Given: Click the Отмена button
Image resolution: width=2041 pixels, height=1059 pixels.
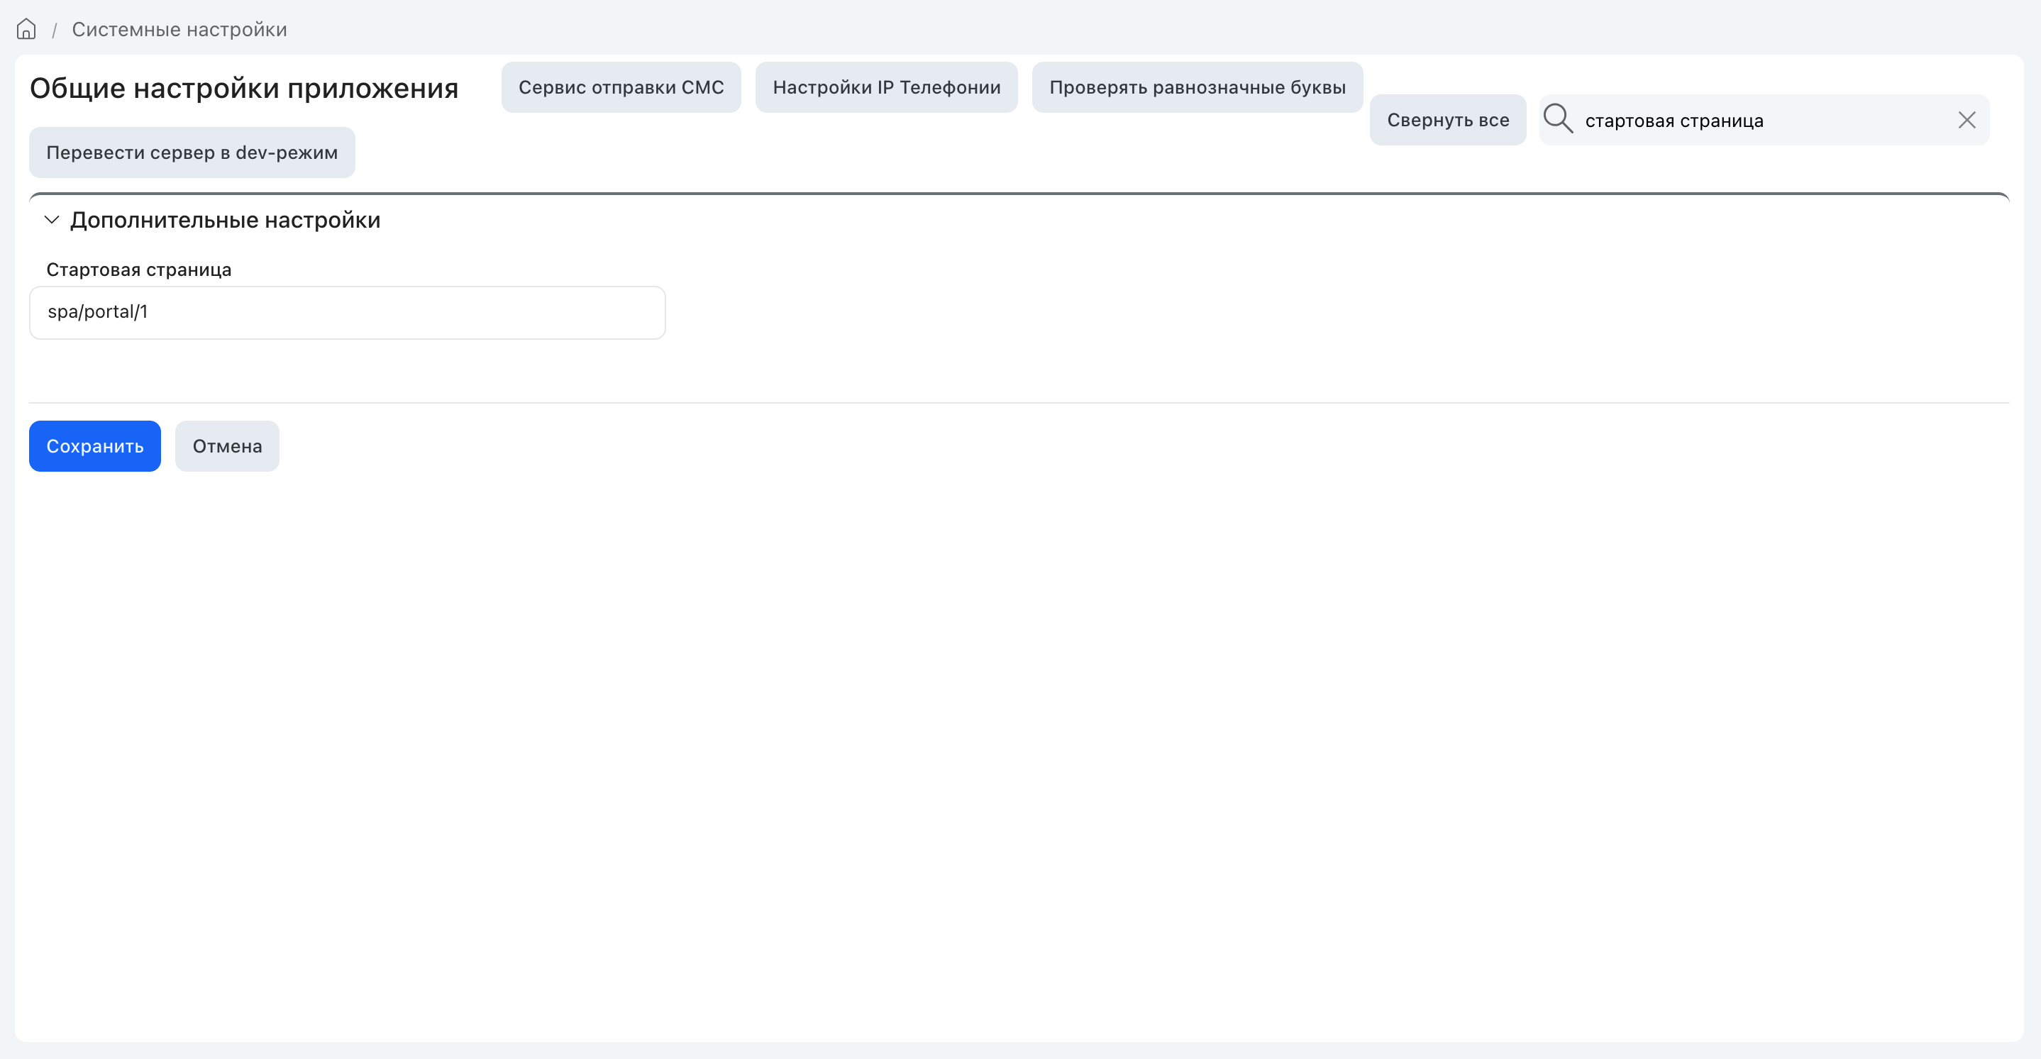Looking at the screenshot, I should pyautogui.click(x=226, y=446).
